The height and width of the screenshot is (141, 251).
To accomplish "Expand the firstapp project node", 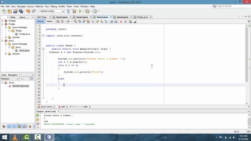I will point(2,21).
